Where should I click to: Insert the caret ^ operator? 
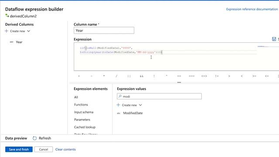[167, 76]
